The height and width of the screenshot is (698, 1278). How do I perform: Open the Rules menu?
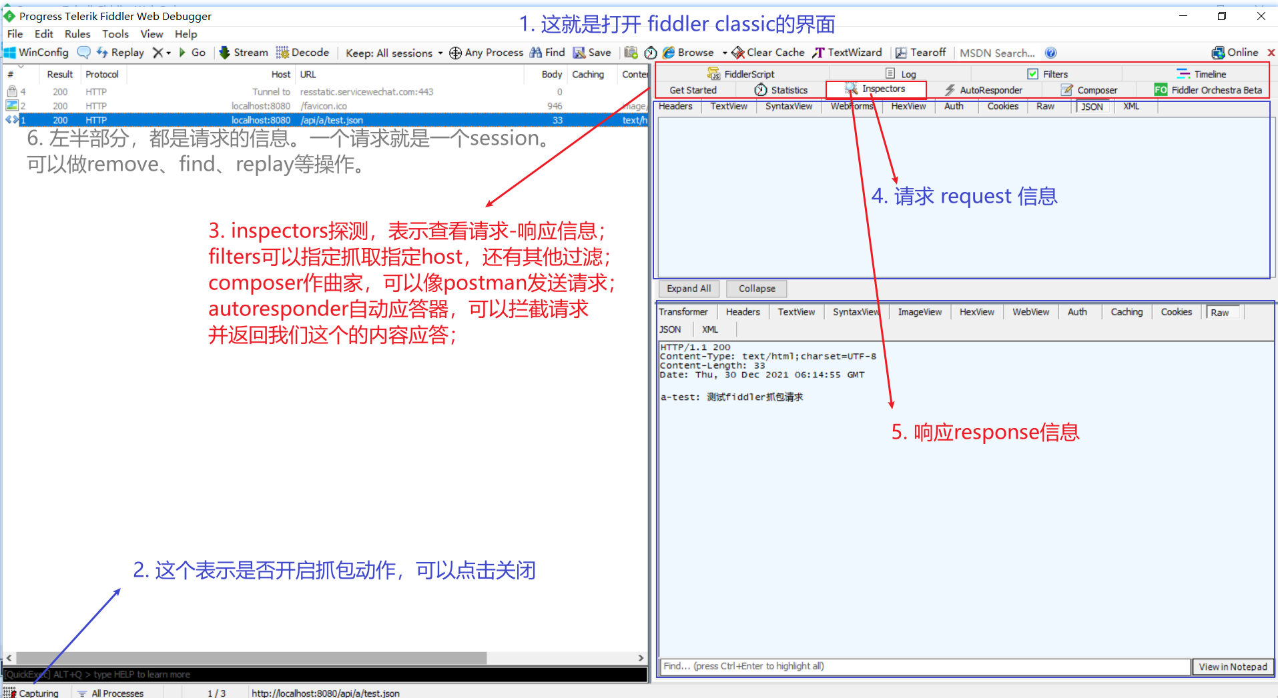[x=77, y=34]
